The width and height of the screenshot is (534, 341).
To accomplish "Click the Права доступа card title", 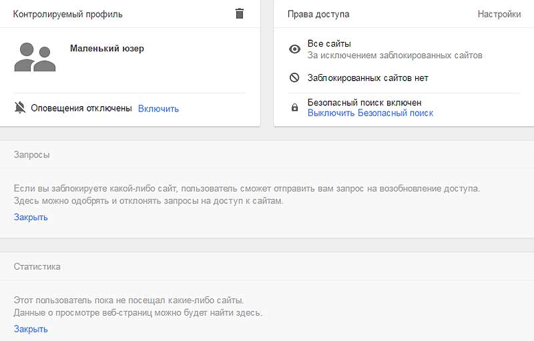I will (x=318, y=14).
